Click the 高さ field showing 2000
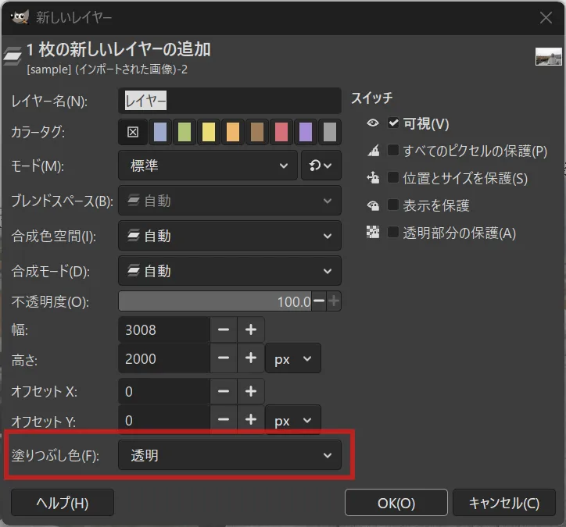This screenshot has width=566, height=527. pyautogui.click(x=164, y=358)
